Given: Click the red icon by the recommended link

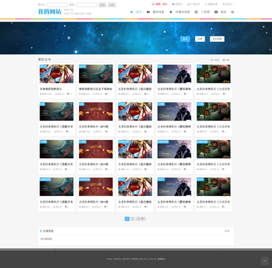Looking at the screenshot, I should coord(153,4).
